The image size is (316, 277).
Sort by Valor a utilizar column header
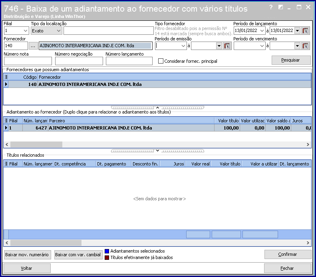(260, 164)
